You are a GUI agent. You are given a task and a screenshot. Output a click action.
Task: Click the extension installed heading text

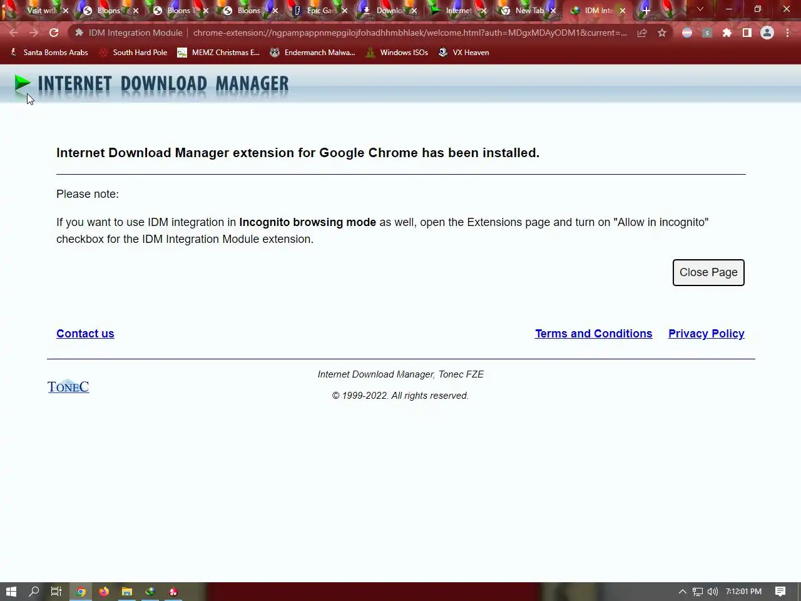[x=298, y=153]
